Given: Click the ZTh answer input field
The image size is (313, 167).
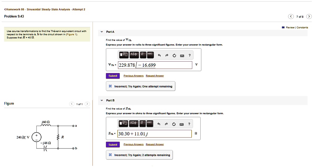Looking at the screenshot, I should pos(155,134).
